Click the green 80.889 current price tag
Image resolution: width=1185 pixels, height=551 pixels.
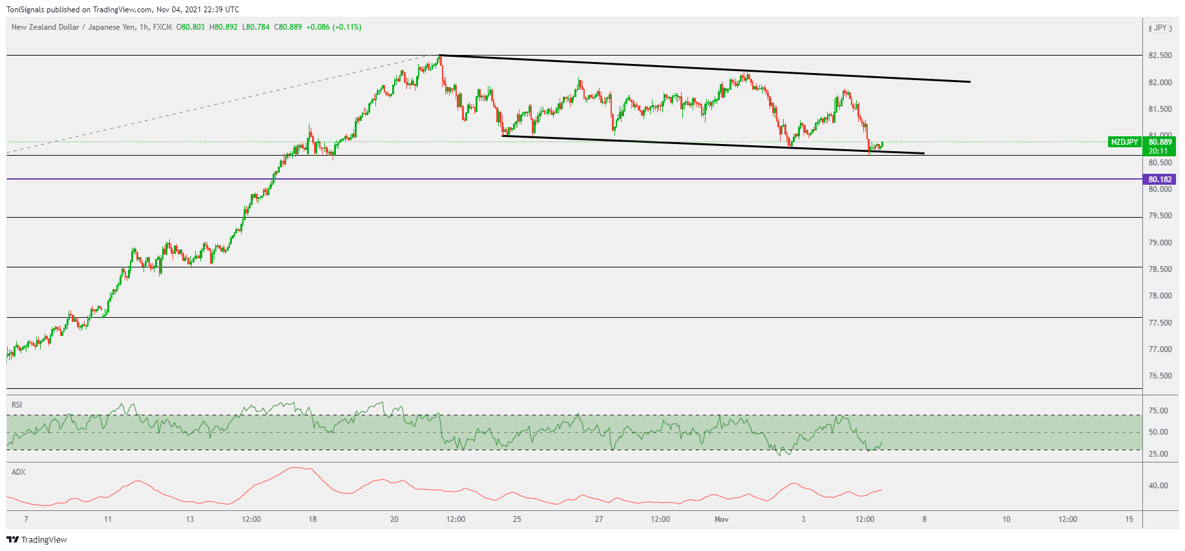[x=1160, y=142]
